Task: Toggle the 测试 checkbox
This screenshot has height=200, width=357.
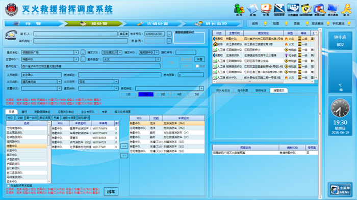Action: [197, 66]
